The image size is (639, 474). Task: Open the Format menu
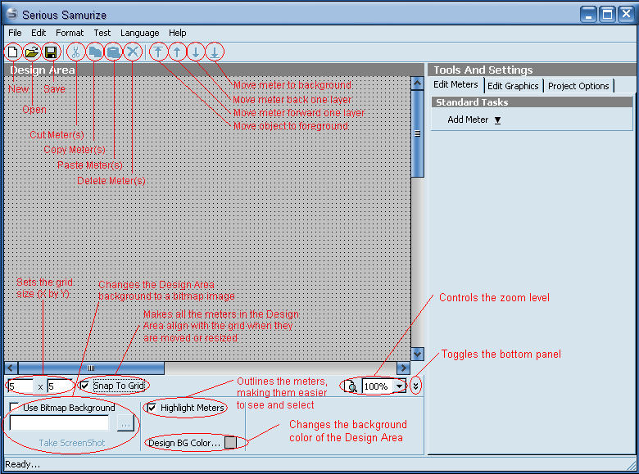(70, 33)
